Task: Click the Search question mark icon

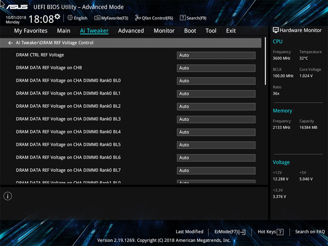Action: (x=183, y=18)
